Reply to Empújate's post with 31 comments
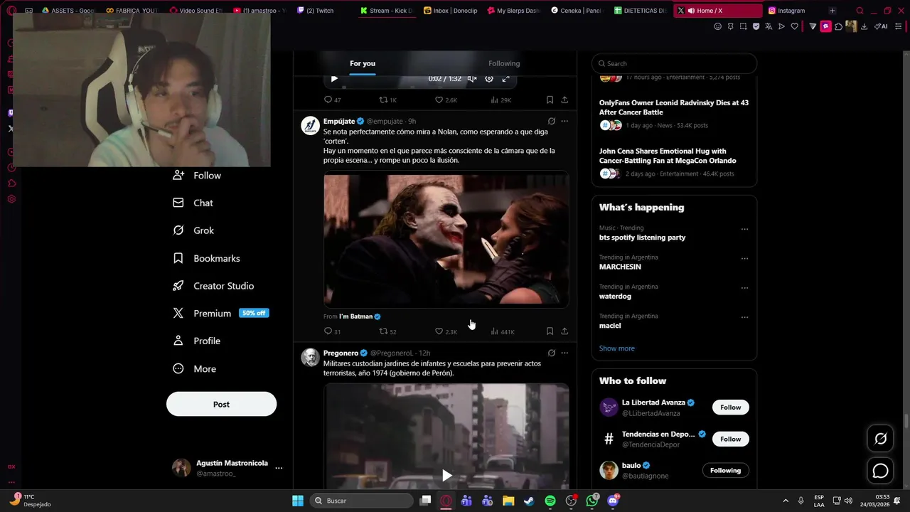The width and height of the screenshot is (910, 512). (x=332, y=331)
